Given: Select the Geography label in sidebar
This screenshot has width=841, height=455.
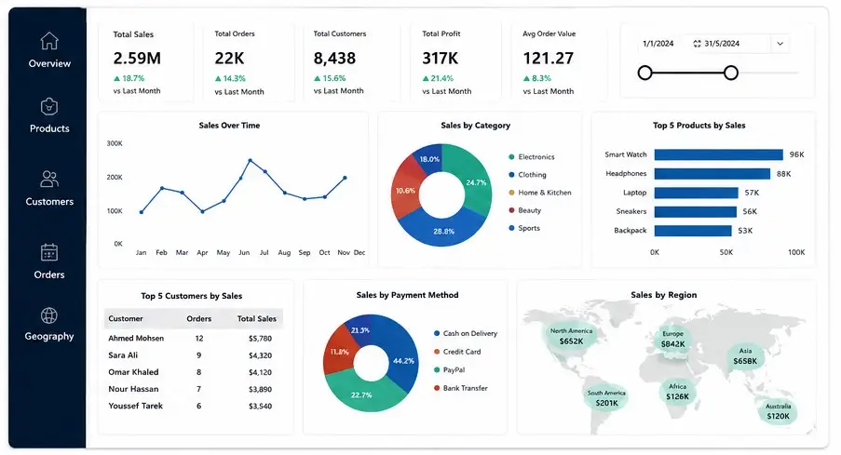Looking at the screenshot, I should click(49, 336).
